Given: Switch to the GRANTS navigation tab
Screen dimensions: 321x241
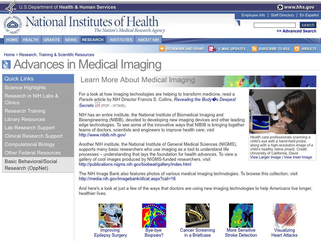Looking at the screenshot, I should [x=51, y=39].
